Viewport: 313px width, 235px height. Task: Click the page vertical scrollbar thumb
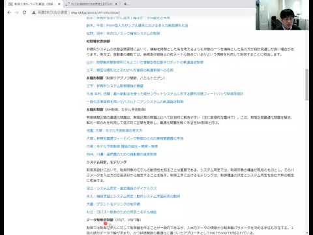(306, 84)
